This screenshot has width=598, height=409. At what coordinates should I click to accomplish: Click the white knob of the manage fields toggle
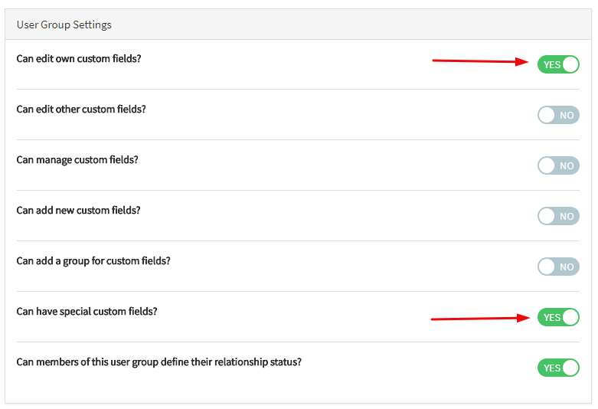(547, 165)
